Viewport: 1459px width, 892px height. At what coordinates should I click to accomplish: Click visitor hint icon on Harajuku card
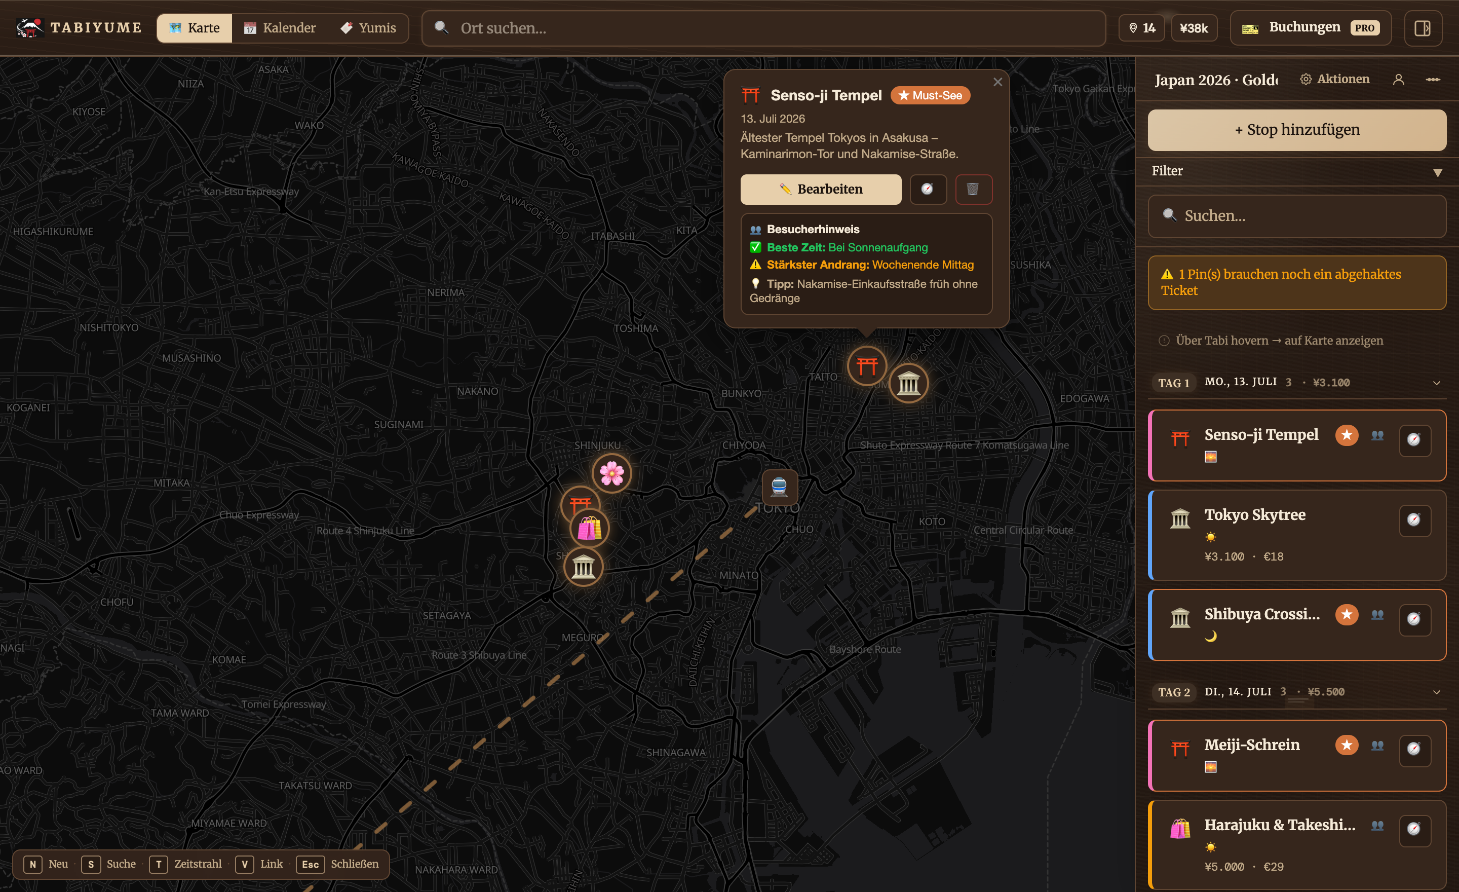pos(1377,825)
